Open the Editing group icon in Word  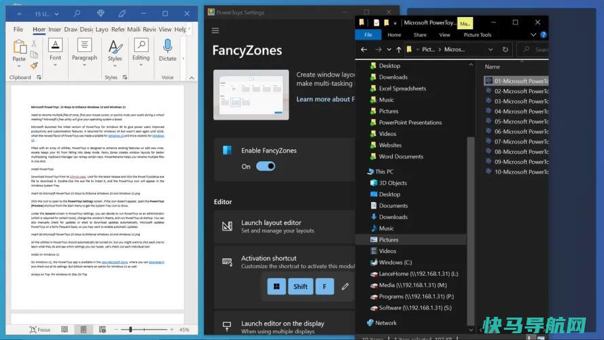pos(141,45)
